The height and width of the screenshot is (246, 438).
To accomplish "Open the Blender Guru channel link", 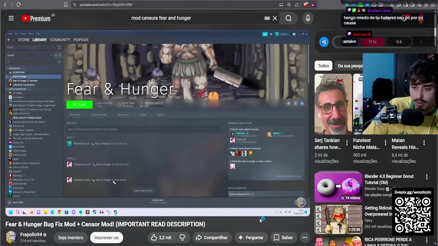I will (x=374, y=189).
